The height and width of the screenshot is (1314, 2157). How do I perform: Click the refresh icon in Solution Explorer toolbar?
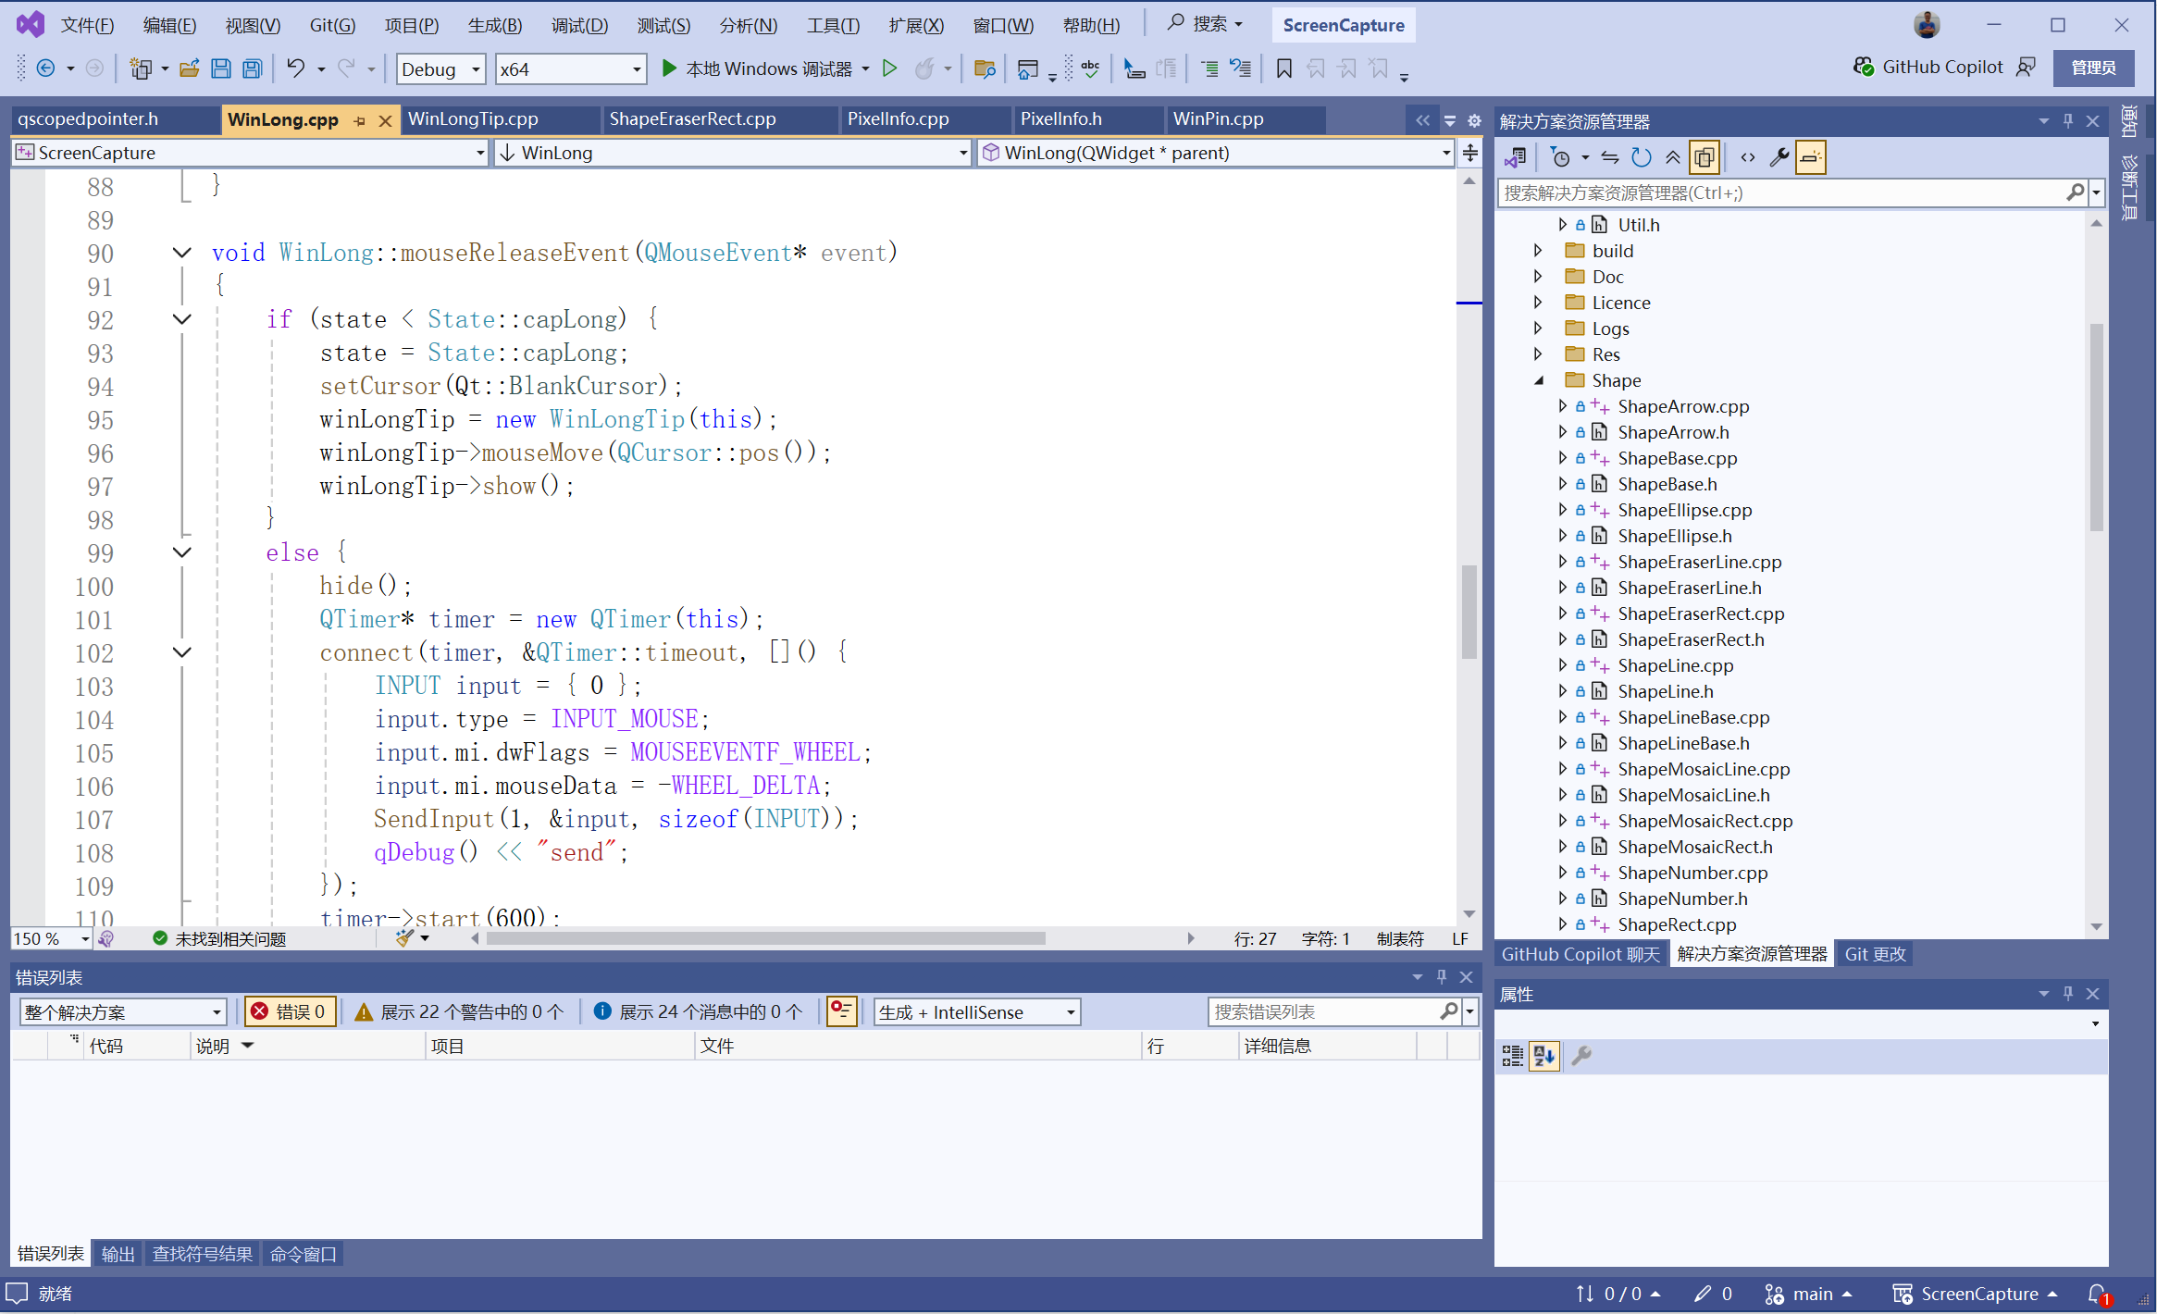[1641, 157]
